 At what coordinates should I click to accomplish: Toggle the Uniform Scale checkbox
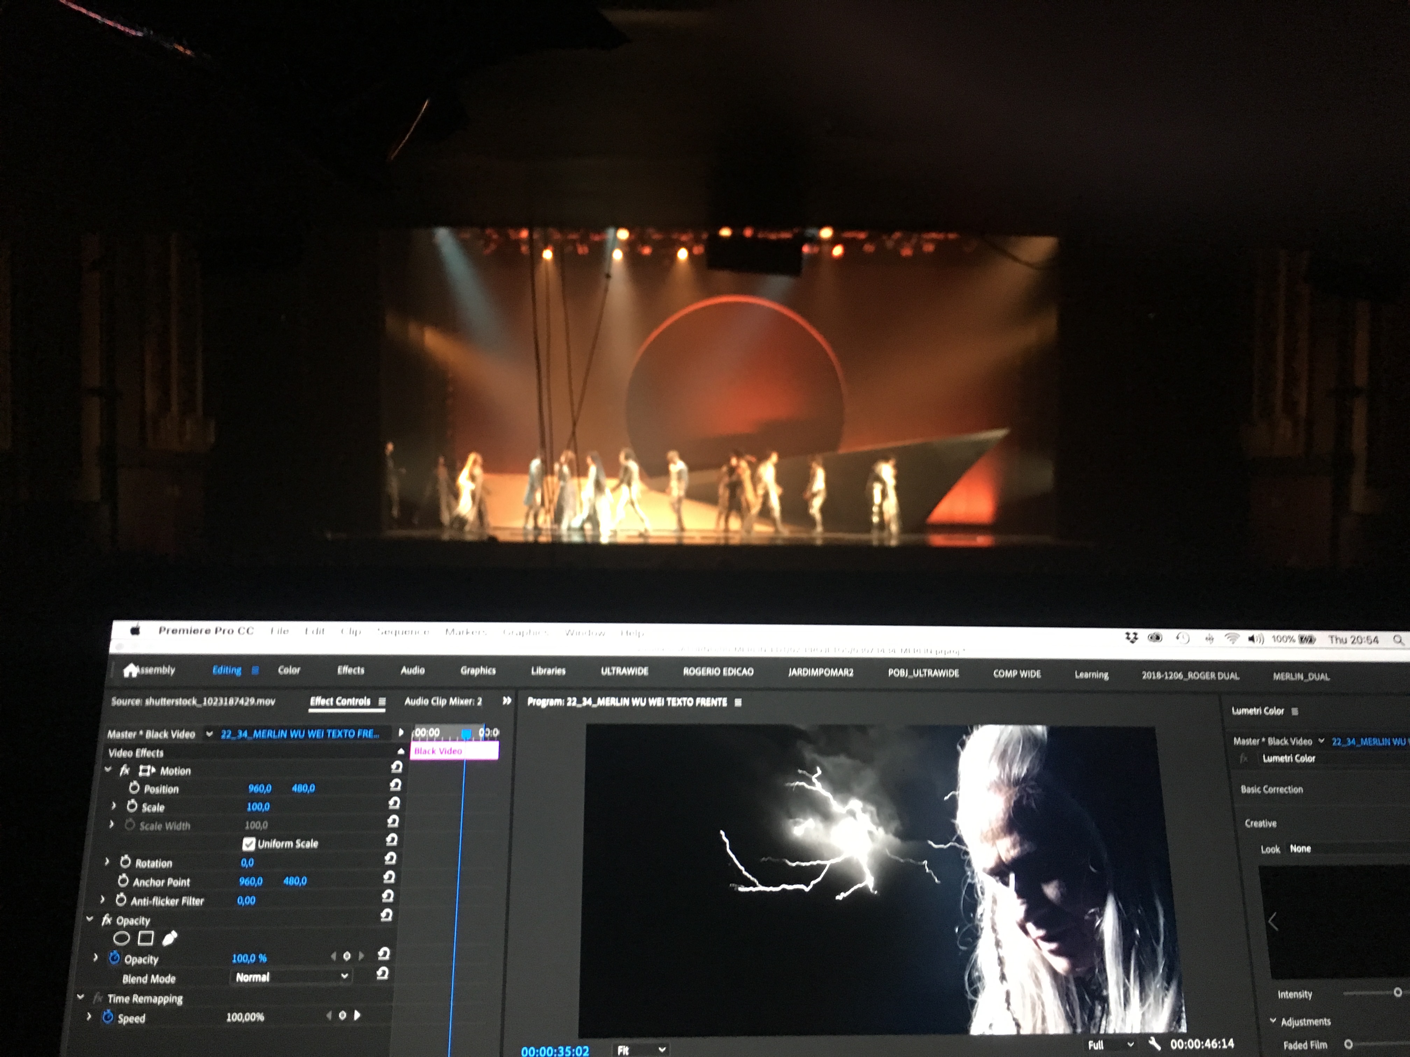click(x=249, y=843)
